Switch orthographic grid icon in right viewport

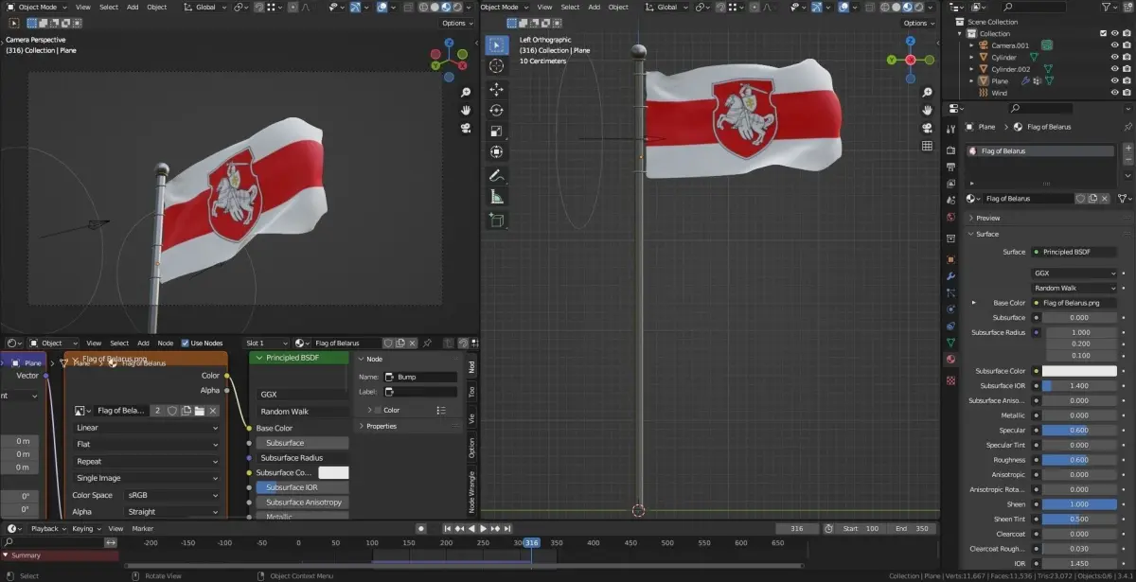click(x=927, y=146)
